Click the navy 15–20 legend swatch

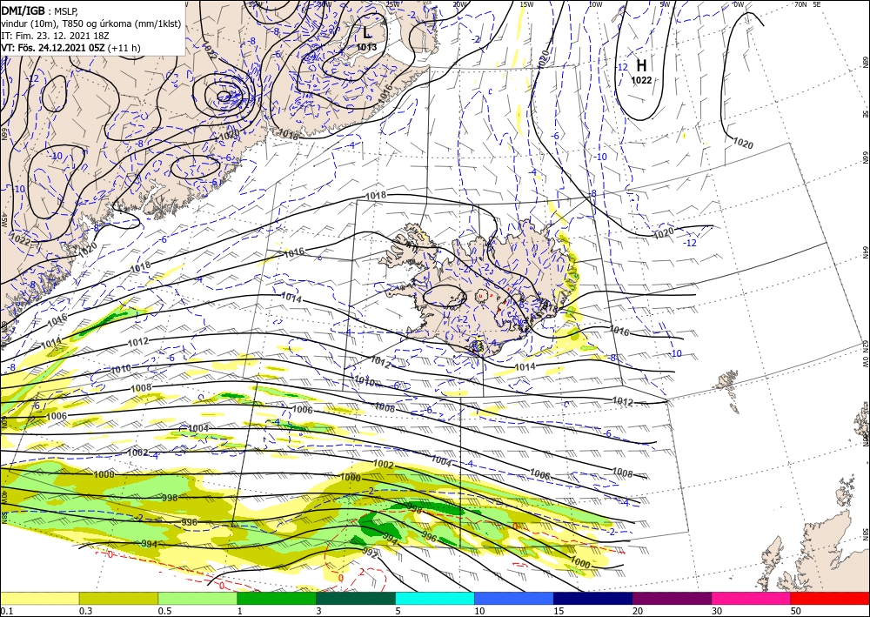[x=593, y=599]
